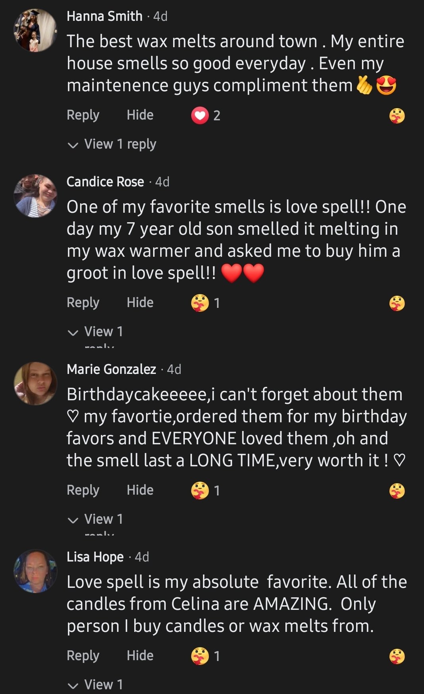React with care emoji to Marie Gonzalez's comment
Image resolution: width=424 pixels, height=694 pixels.
click(397, 491)
